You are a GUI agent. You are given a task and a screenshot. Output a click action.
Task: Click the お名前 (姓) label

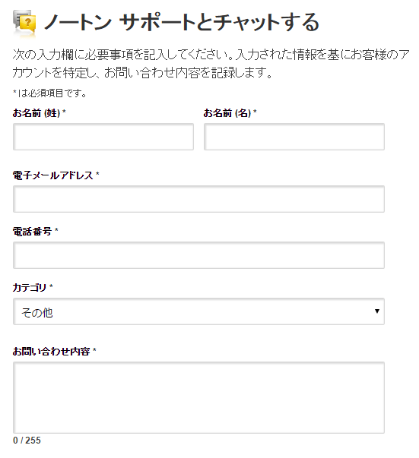[x=40, y=112]
